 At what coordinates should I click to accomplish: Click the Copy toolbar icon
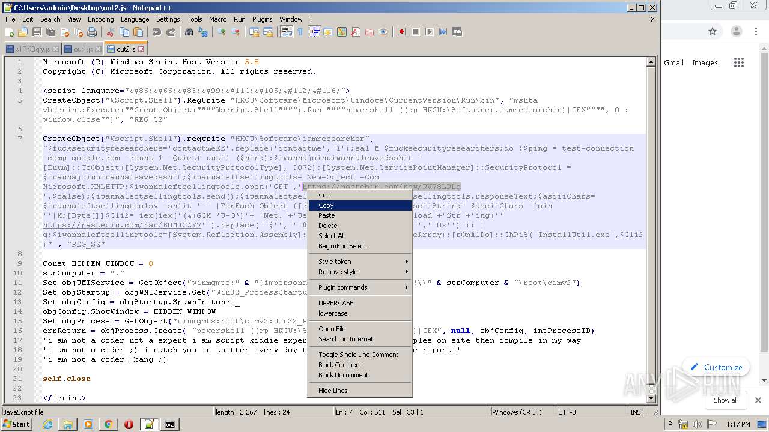pyautogui.click(x=124, y=32)
